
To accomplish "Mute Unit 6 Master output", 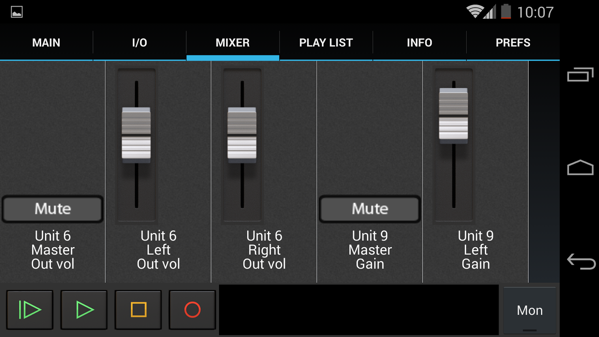I will point(52,209).
